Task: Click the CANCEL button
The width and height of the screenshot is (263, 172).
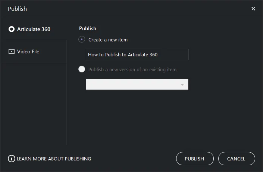Action: pyautogui.click(x=237, y=159)
